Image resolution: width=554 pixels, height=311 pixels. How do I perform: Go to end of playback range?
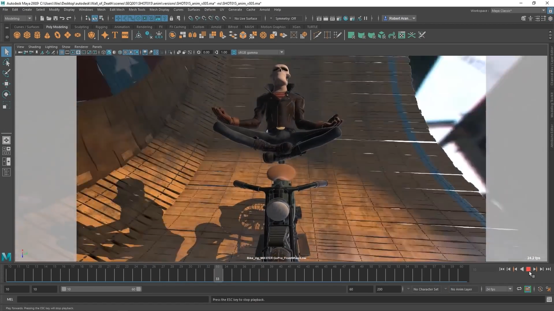click(548, 269)
